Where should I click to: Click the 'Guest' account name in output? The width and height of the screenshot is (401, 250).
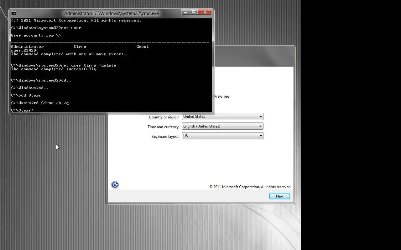pos(143,47)
